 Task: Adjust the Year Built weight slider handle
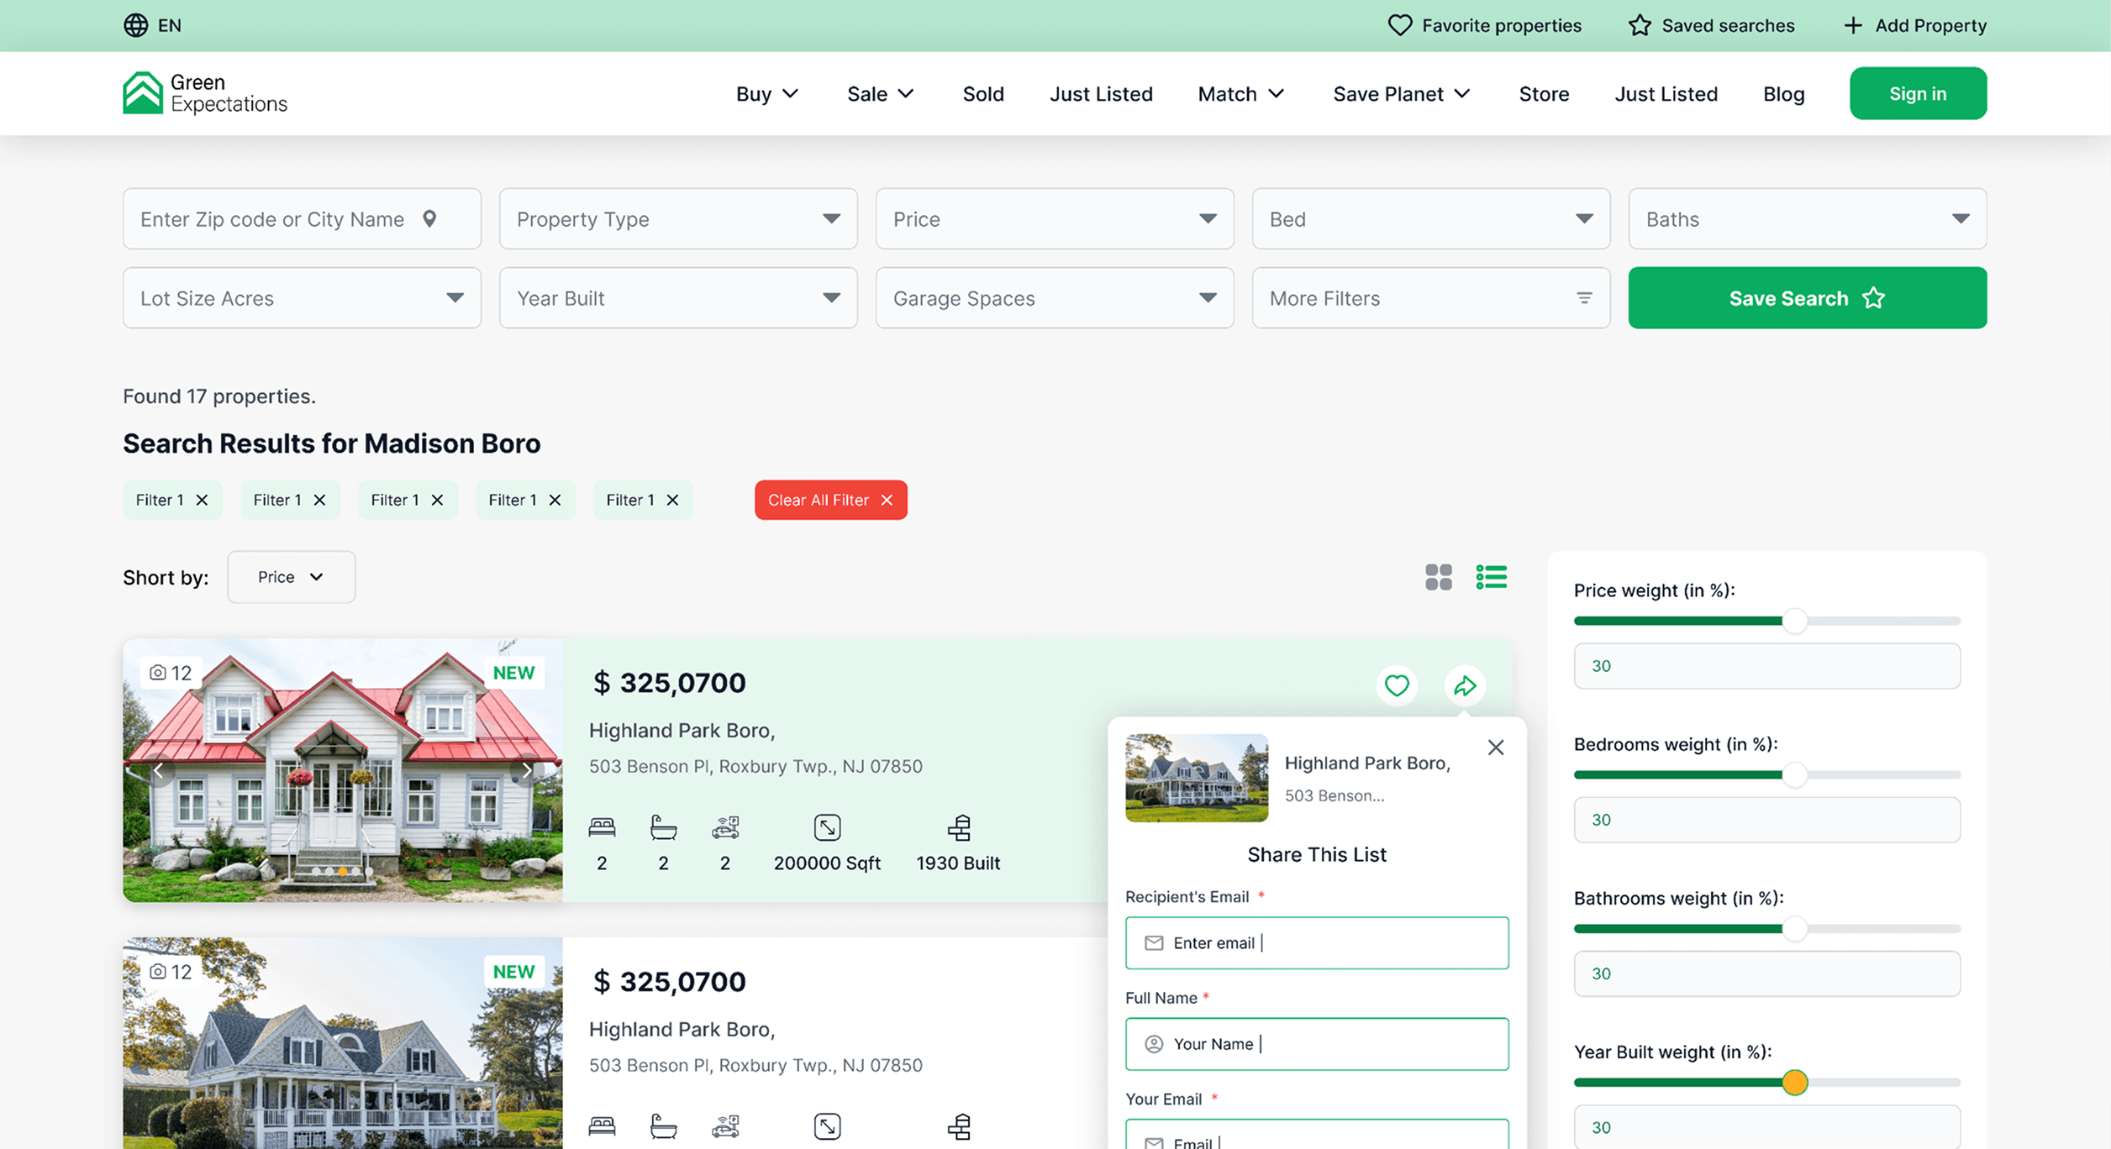1795,1083
